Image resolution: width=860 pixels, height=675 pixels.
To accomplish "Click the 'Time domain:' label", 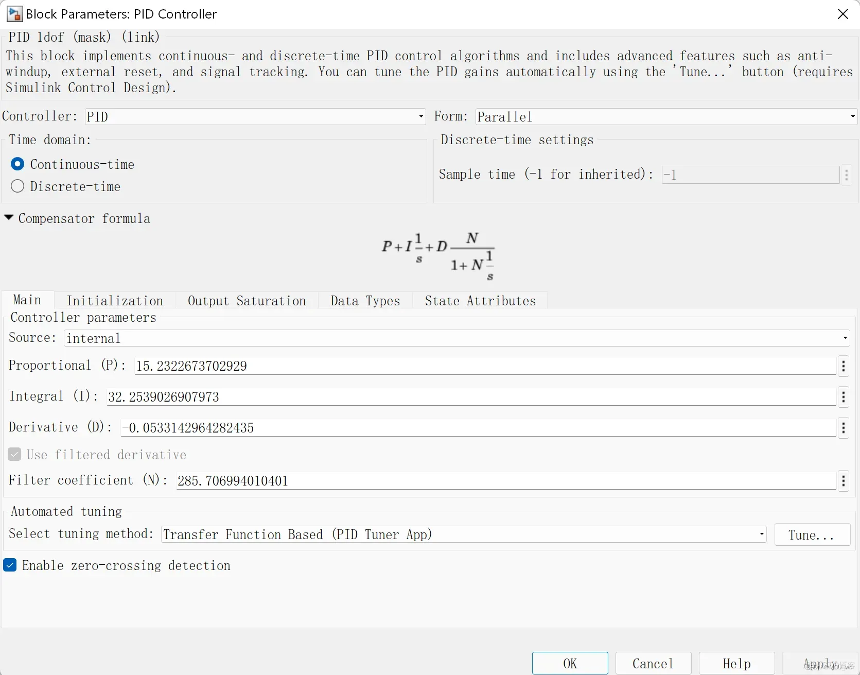I will click(x=50, y=140).
